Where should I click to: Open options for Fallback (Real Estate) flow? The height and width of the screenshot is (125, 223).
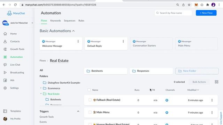[212, 100]
